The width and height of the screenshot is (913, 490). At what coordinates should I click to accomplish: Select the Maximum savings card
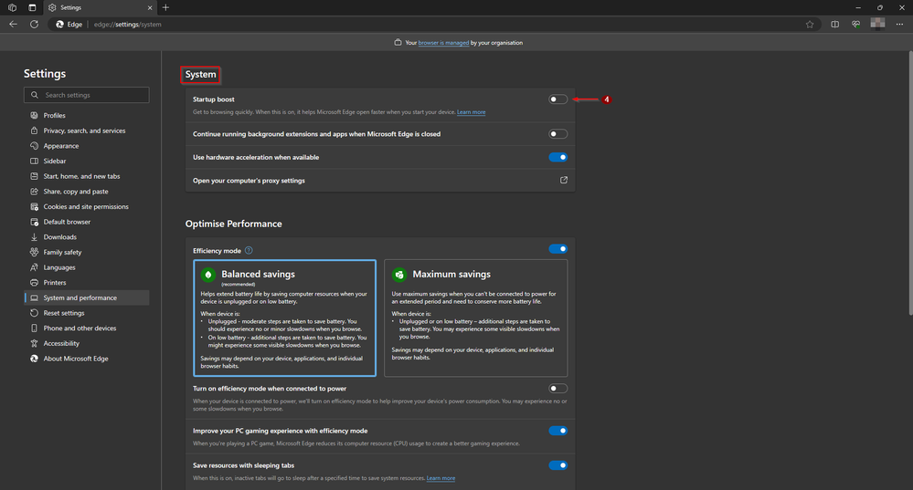(x=476, y=318)
